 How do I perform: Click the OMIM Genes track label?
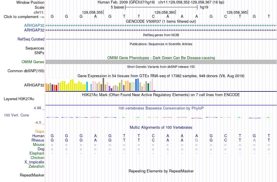33,62
